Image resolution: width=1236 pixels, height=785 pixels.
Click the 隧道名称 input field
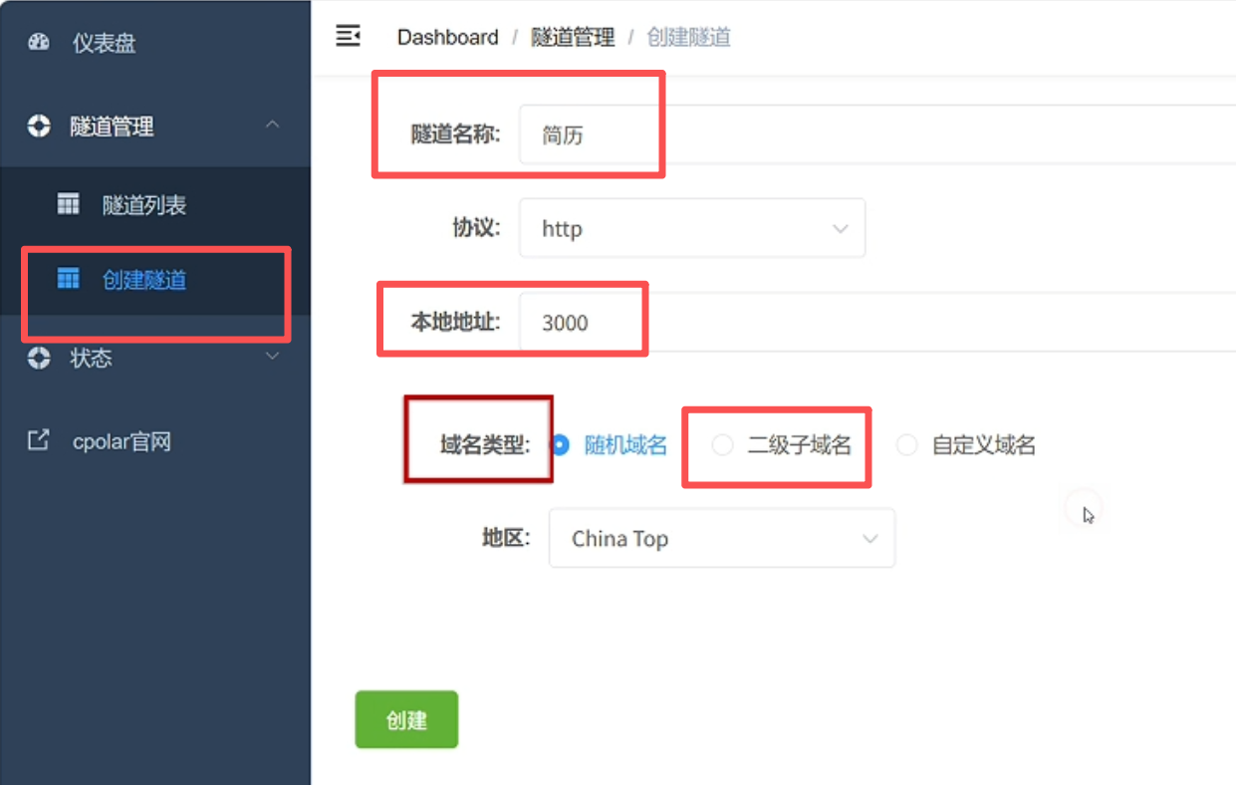tap(877, 134)
